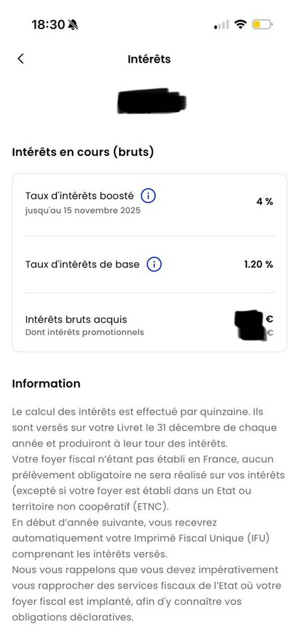
Task: Tap the 1.20 % base rate value
Action: tap(258, 264)
